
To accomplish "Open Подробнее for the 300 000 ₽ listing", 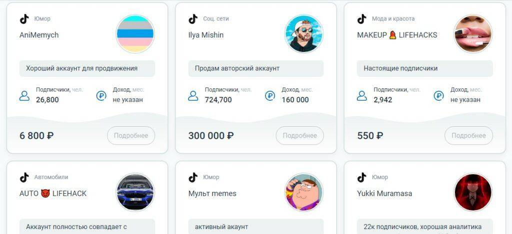I will 300,136.
